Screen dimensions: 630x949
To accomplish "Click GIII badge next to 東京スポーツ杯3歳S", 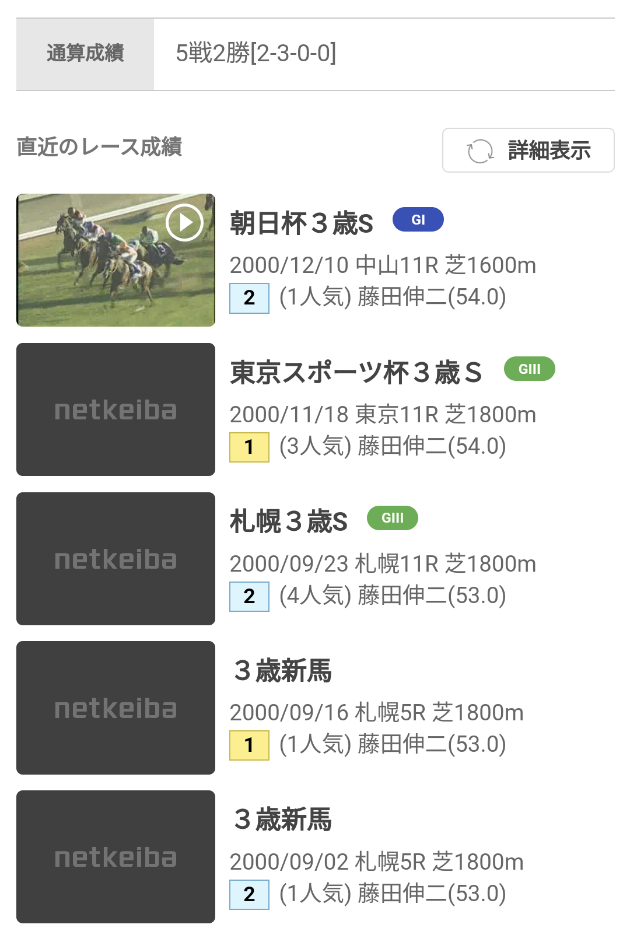I will [529, 369].
